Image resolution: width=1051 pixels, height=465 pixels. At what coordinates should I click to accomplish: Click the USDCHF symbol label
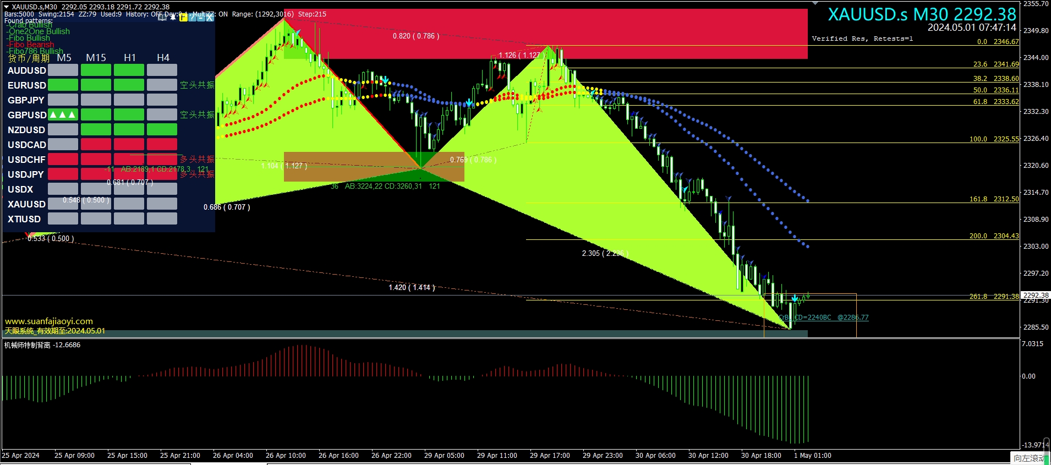pyautogui.click(x=26, y=160)
